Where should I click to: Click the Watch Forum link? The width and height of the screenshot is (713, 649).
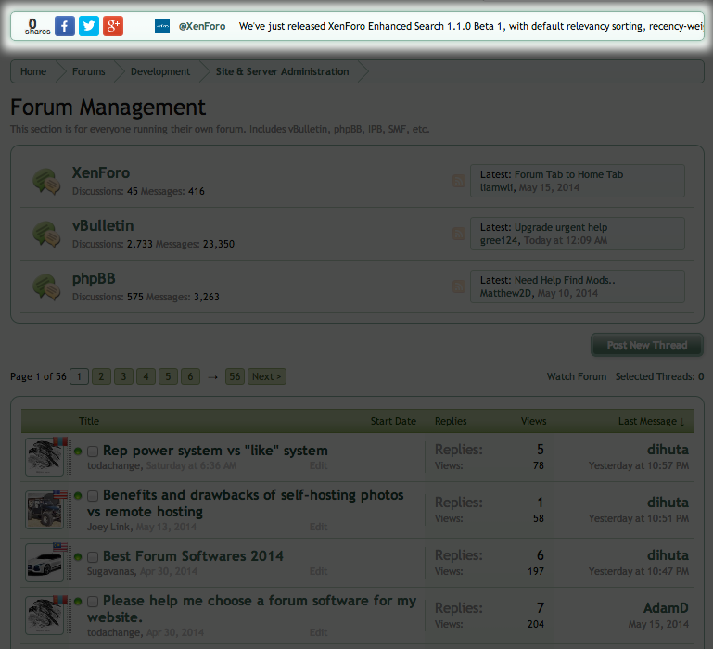(x=577, y=376)
